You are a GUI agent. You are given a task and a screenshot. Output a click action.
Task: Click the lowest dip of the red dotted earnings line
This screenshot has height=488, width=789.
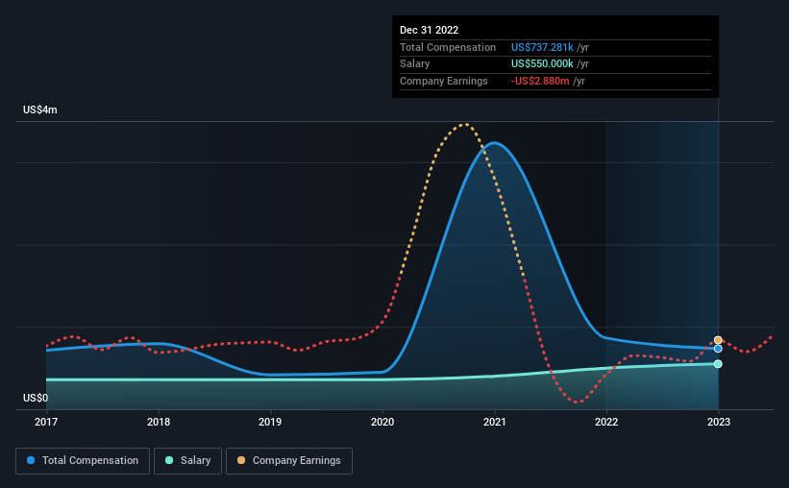[x=578, y=402]
